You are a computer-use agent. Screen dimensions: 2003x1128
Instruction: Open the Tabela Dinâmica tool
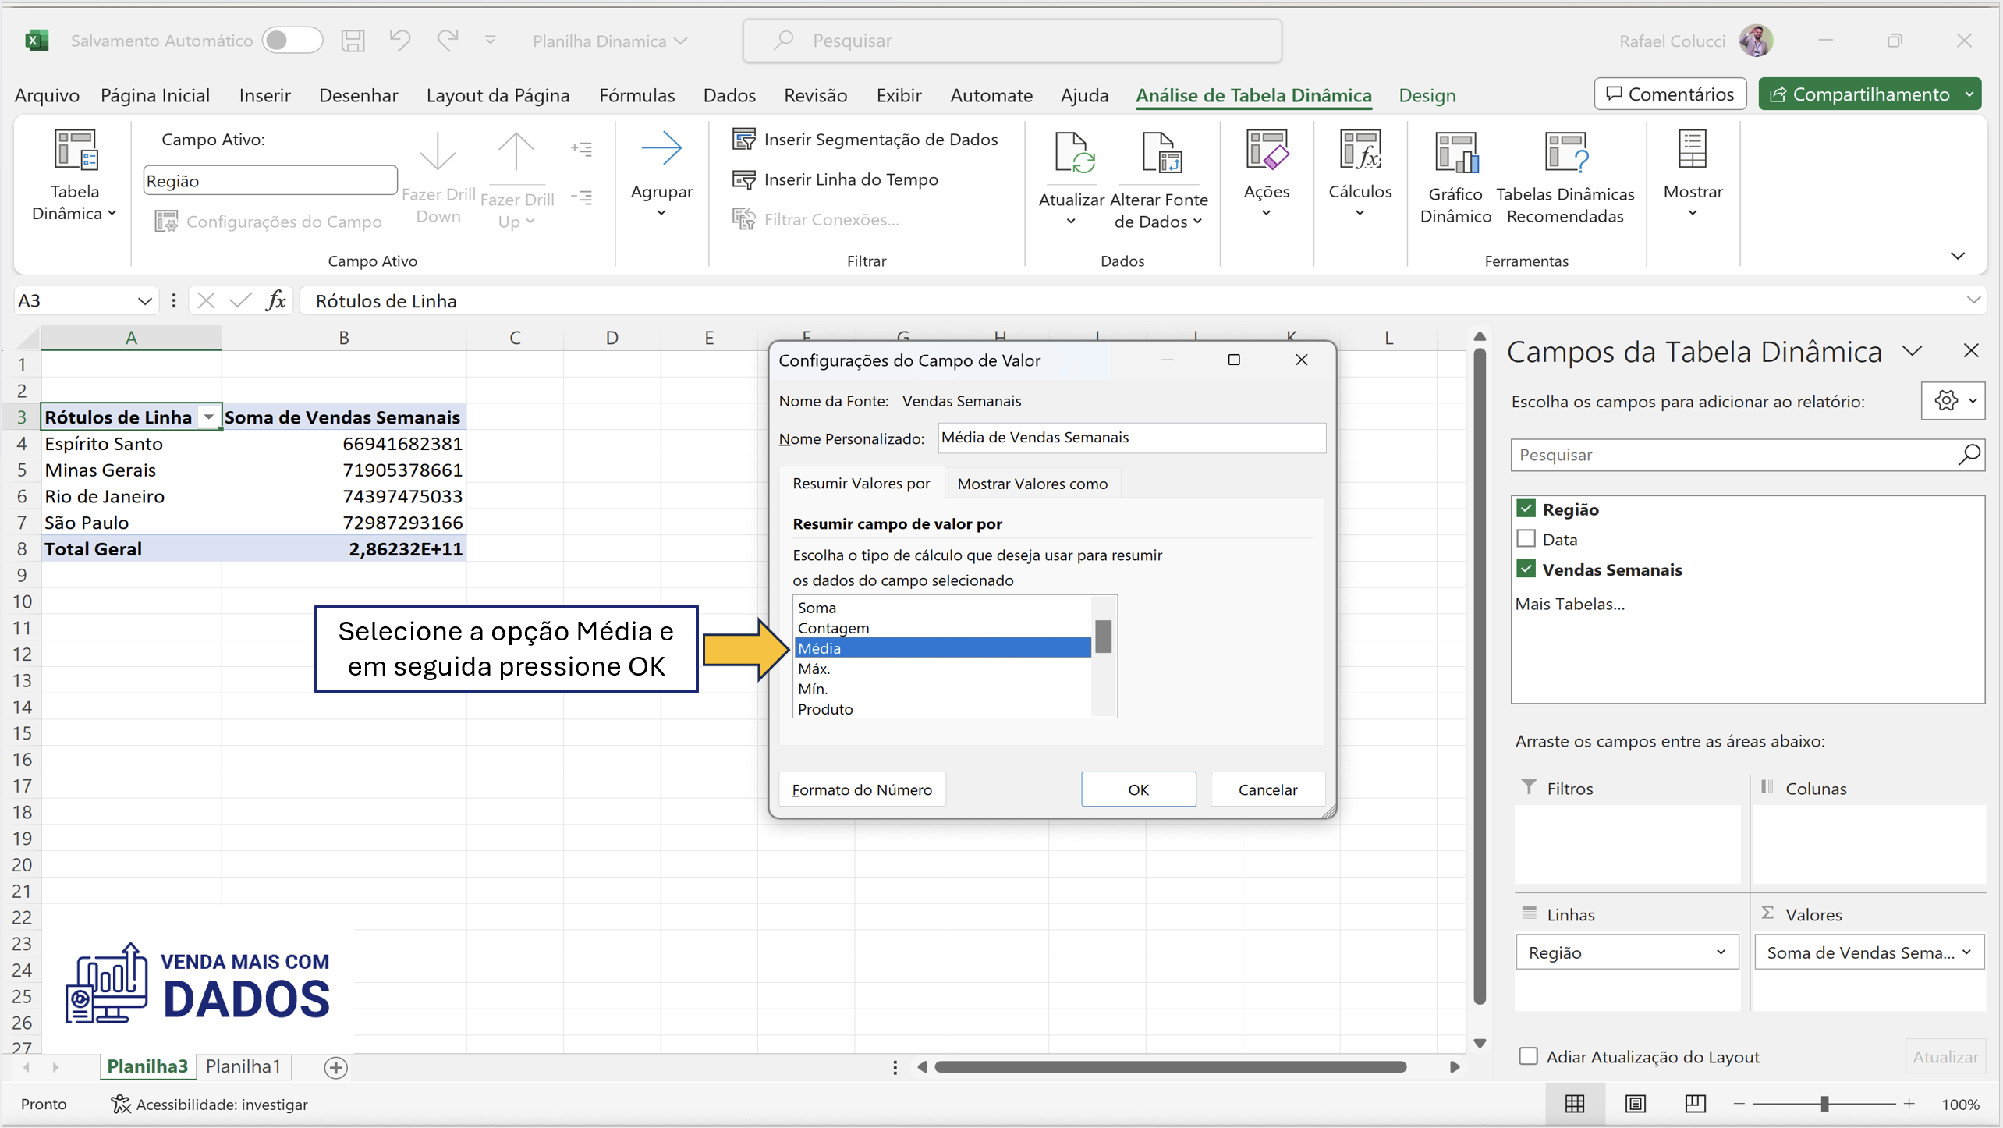[73, 178]
